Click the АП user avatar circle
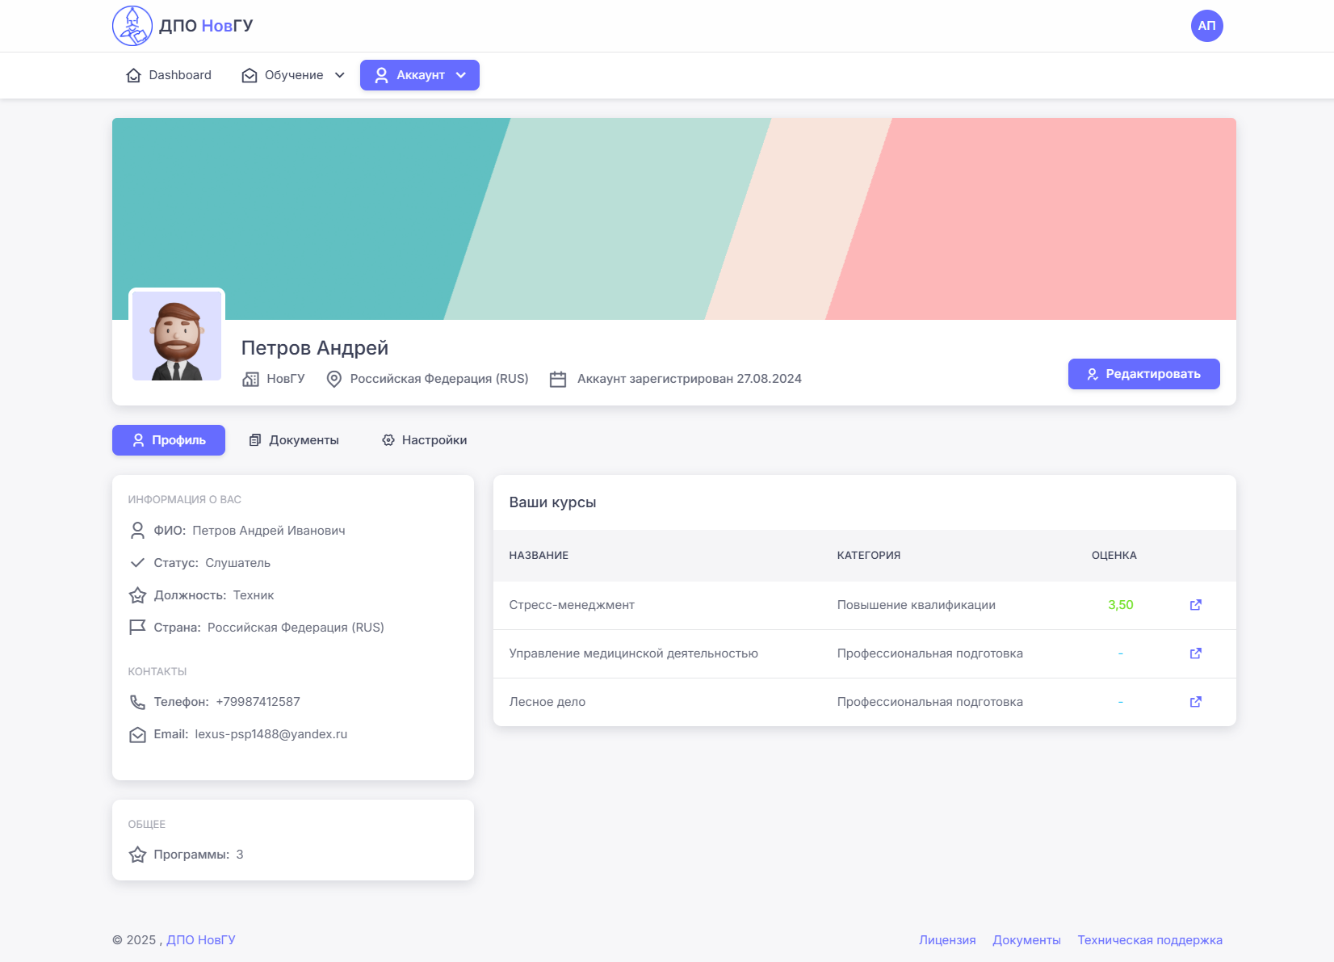Image resolution: width=1334 pixels, height=962 pixels. coord(1206,26)
